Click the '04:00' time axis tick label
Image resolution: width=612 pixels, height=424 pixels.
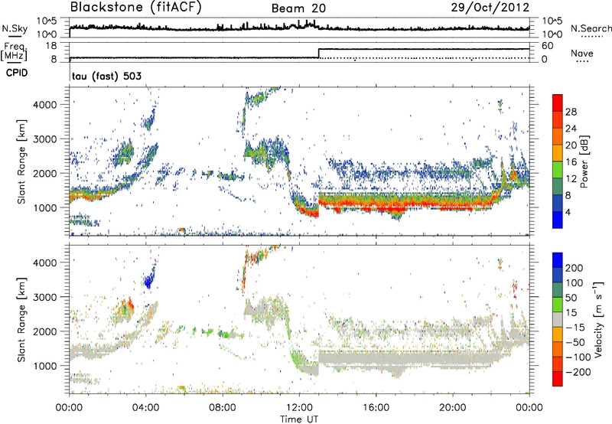coord(146,408)
